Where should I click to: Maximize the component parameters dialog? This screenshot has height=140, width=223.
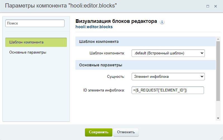(x=208, y=6)
